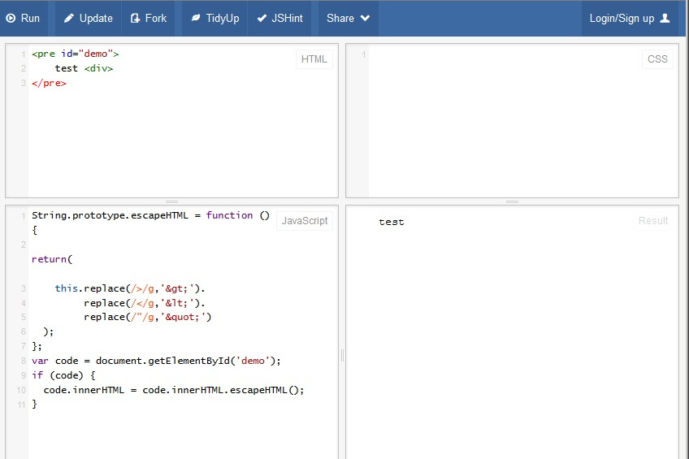
Task: Click the JavaScript panel label
Action: (x=305, y=221)
